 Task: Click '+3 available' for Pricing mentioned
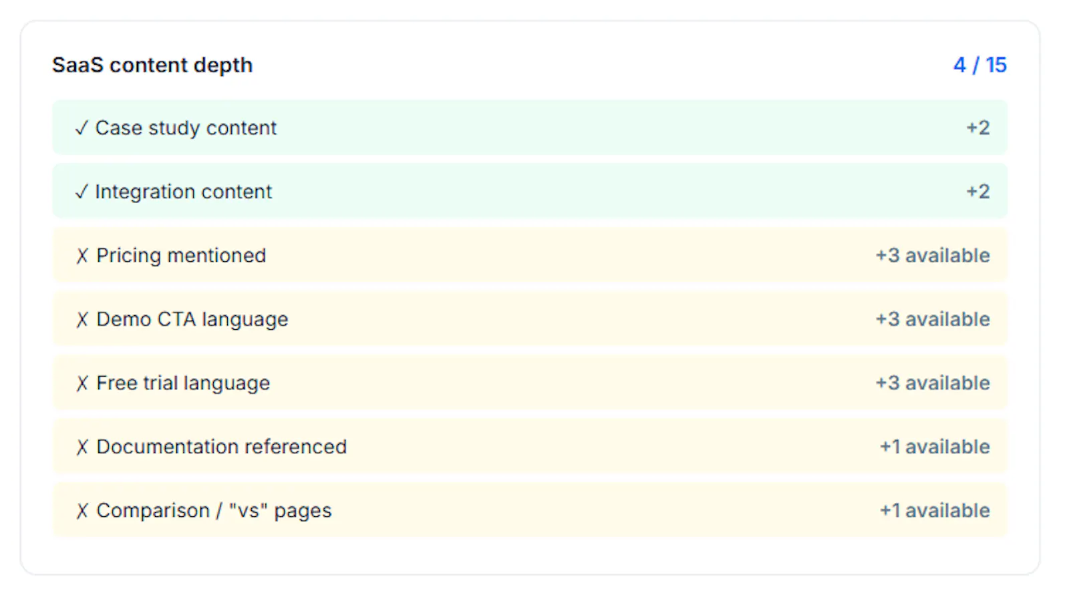pyautogui.click(x=933, y=255)
